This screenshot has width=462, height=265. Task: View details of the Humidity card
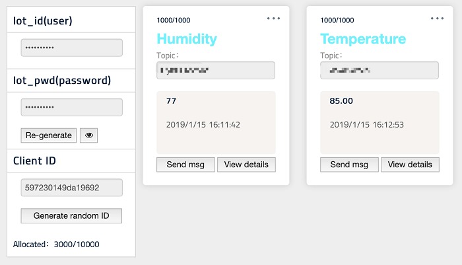pyautogui.click(x=246, y=165)
